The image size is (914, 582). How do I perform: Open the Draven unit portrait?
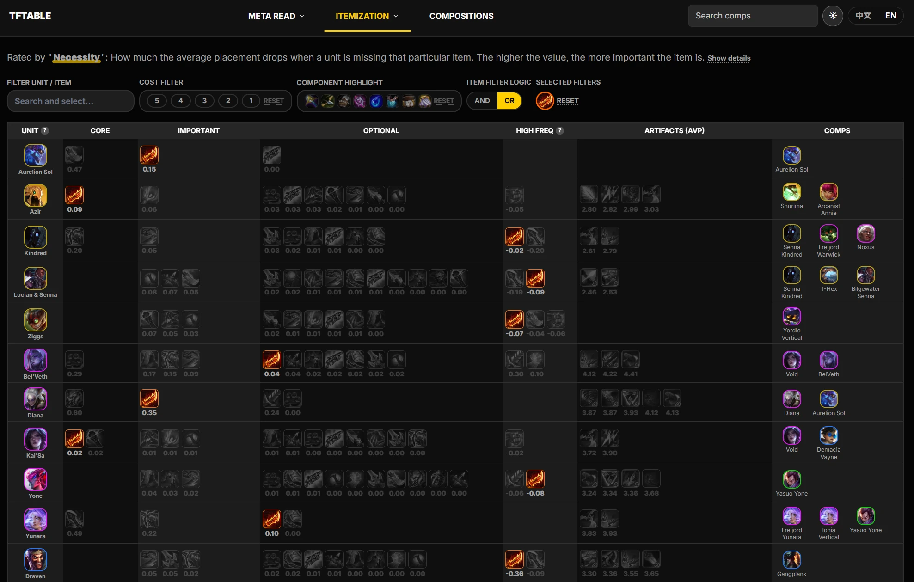(x=36, y=560)
